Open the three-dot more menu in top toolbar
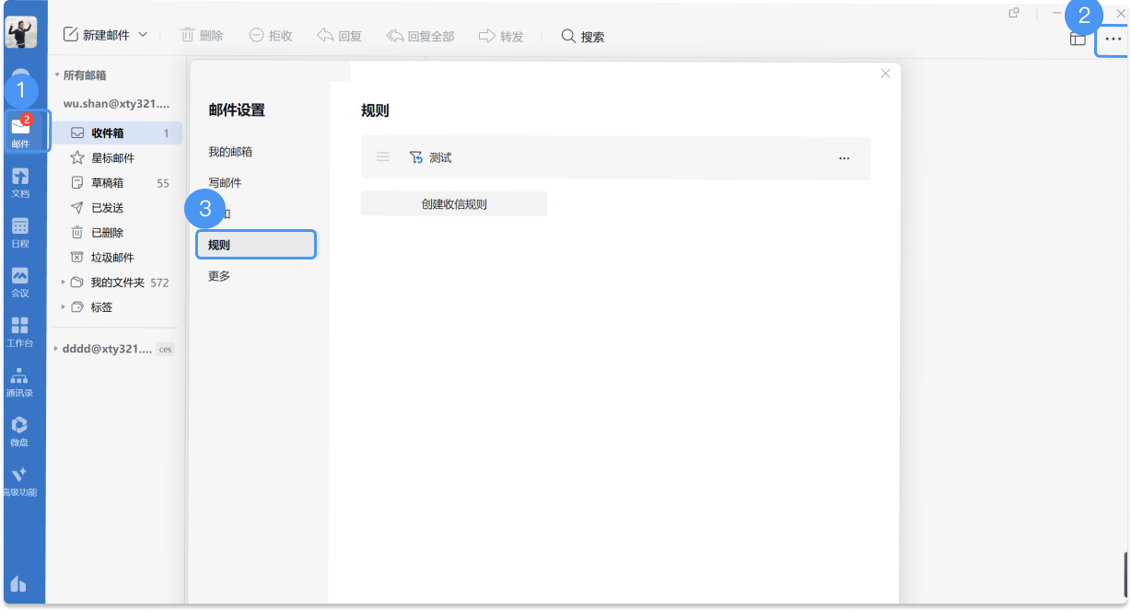This screenshot has width=1131, height=611. pos(1113,39)
